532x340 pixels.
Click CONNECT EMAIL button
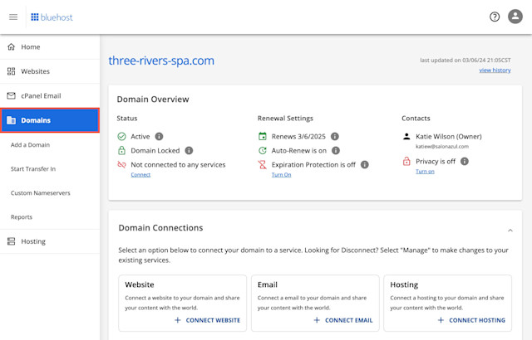click(x=343, y=320)
